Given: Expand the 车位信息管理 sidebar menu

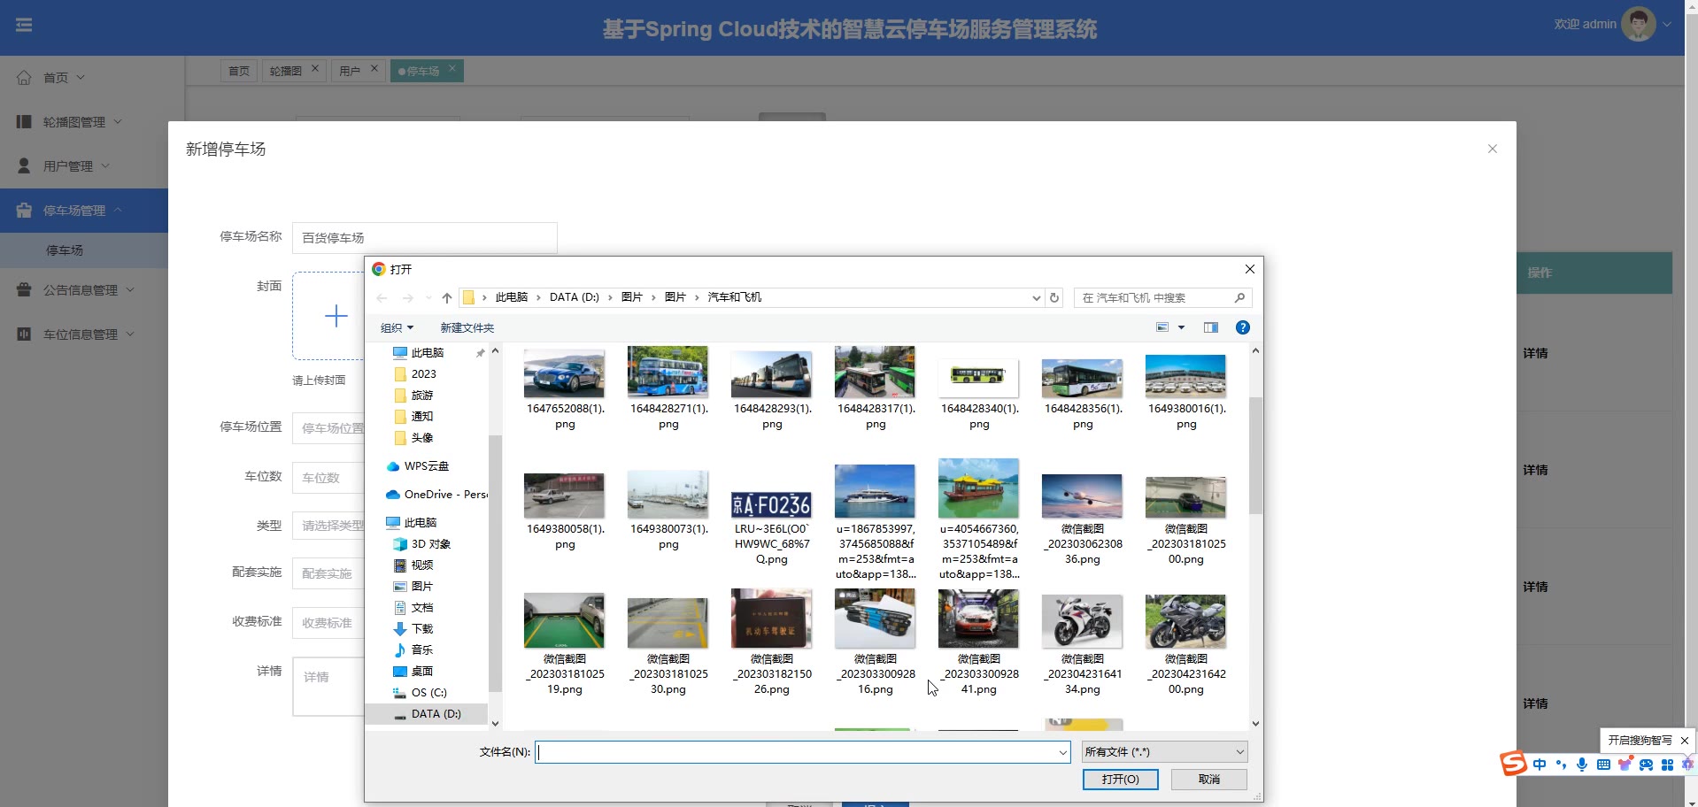Looking at the screenshot, I should pos(75,334).
